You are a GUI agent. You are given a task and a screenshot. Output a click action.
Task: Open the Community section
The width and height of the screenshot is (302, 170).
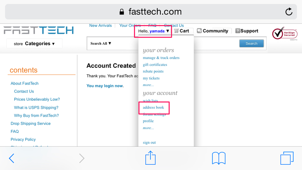213,31
